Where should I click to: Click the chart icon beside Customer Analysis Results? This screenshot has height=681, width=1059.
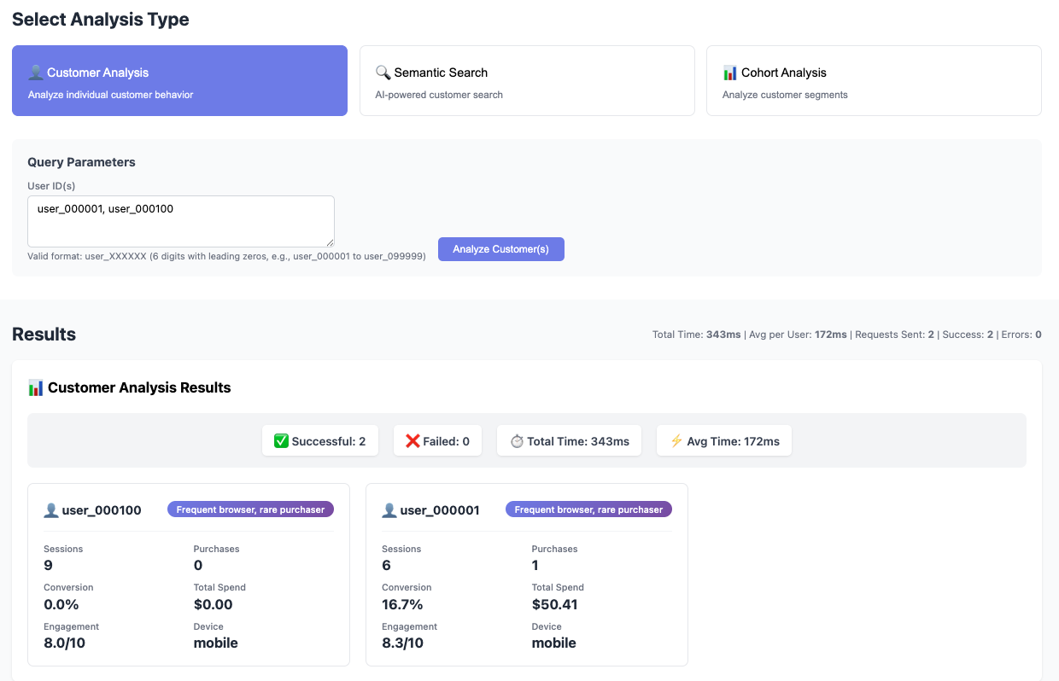tap(36, 387)
